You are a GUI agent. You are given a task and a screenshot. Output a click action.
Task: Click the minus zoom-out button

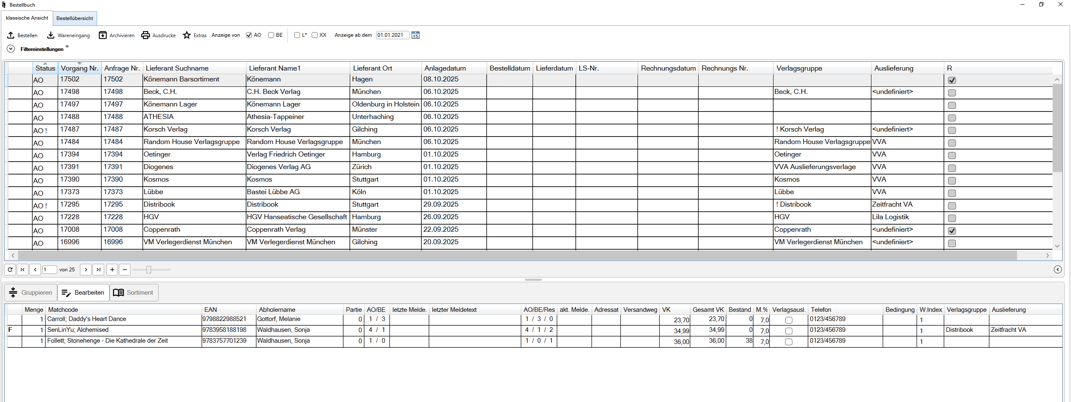(x=125, y=270)
